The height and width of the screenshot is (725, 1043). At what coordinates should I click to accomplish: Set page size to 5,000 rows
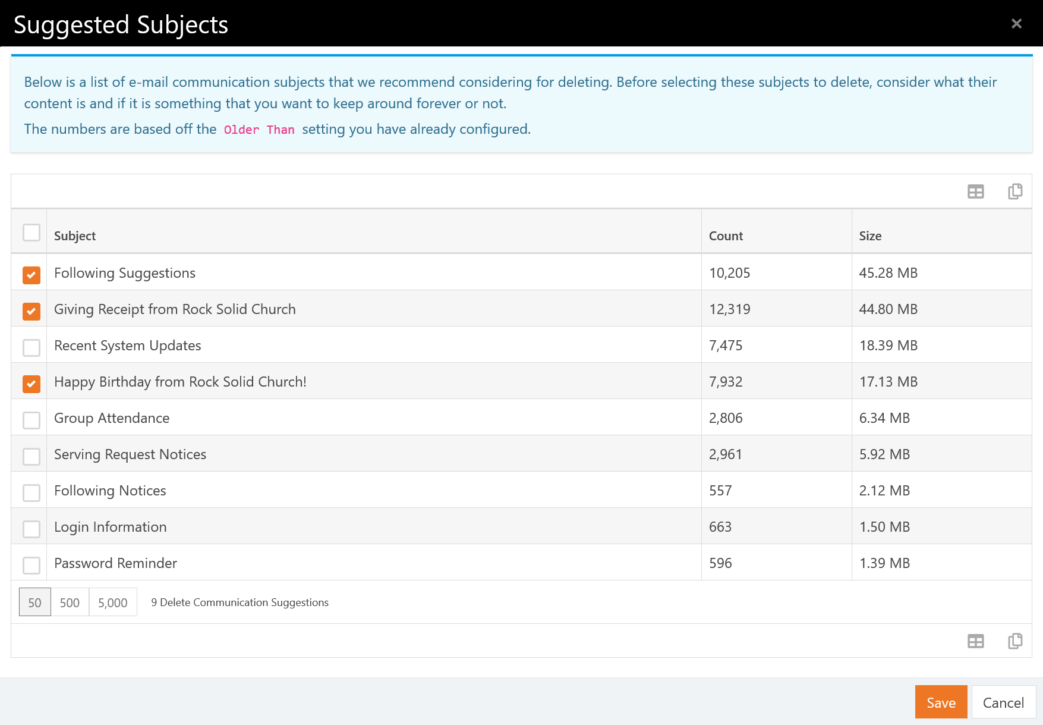[113, 602]
